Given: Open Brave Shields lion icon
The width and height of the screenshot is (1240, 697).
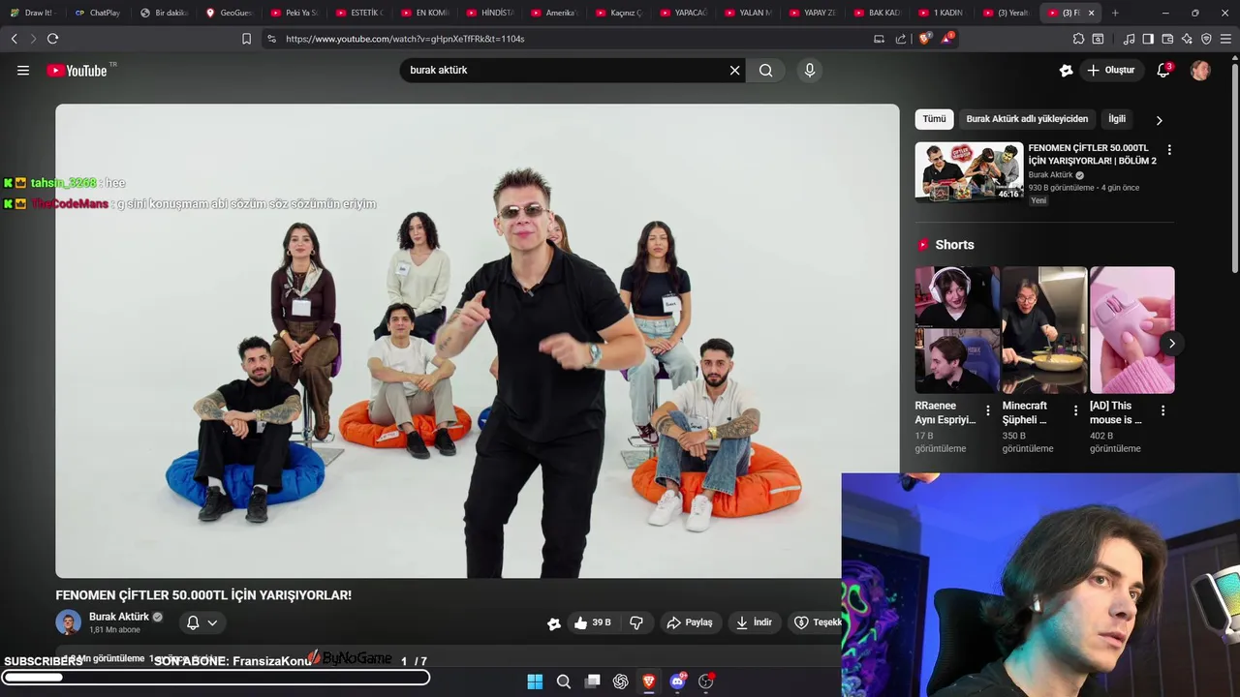Looking at the screenshot, I should tap(924, 39).
